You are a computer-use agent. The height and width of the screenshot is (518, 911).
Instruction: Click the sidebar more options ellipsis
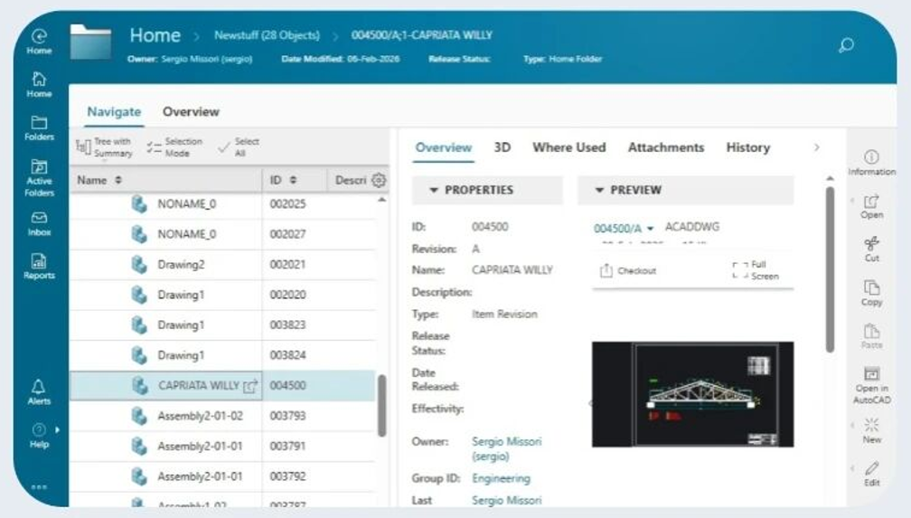click(39, 486)
